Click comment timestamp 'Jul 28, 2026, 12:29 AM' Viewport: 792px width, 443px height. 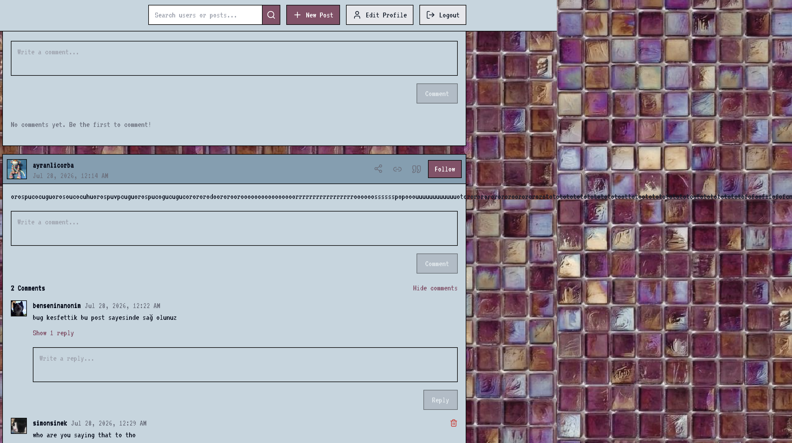point(109,423)
